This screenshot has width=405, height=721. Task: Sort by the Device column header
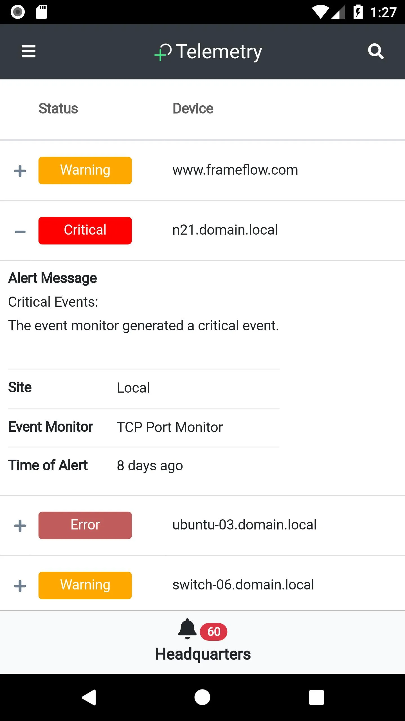click(x=193, y=108)
